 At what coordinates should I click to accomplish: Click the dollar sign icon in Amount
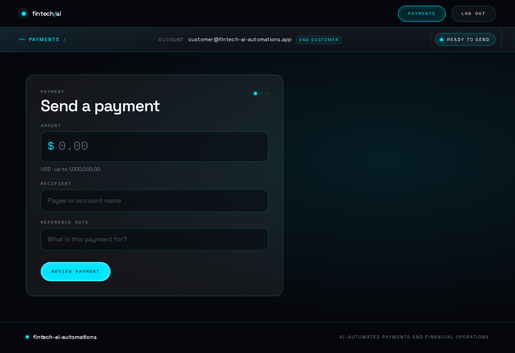[51, 146]
